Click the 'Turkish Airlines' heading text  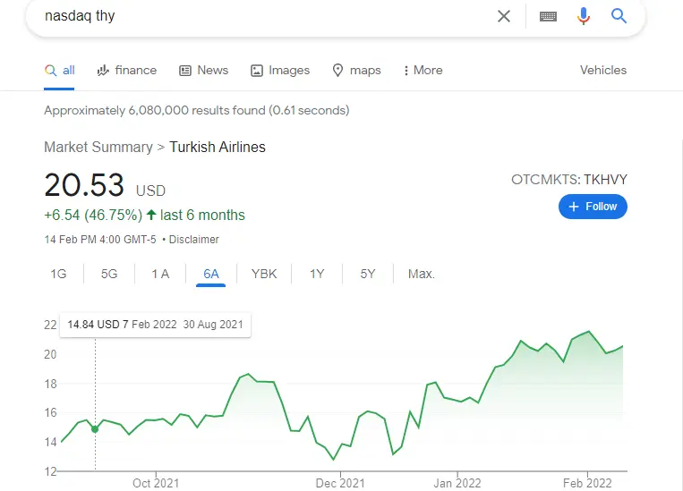[x=218, y=148]
